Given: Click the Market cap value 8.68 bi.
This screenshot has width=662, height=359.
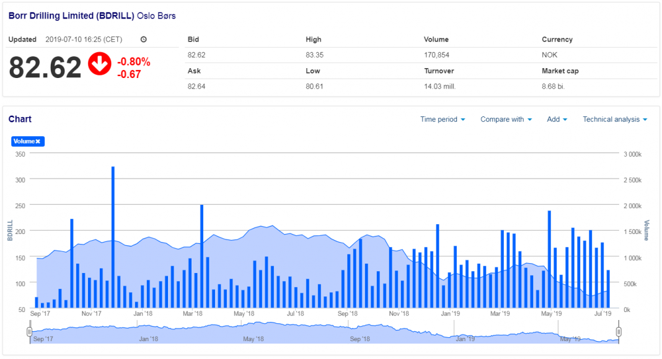Looking at the screenshot, I should coord(553,87).
